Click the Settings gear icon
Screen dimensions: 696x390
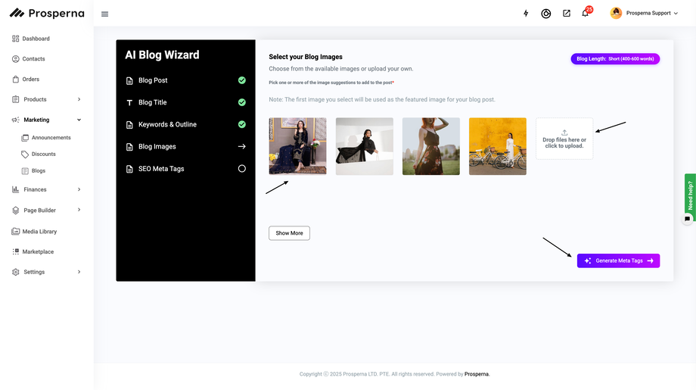coord(16,272)
